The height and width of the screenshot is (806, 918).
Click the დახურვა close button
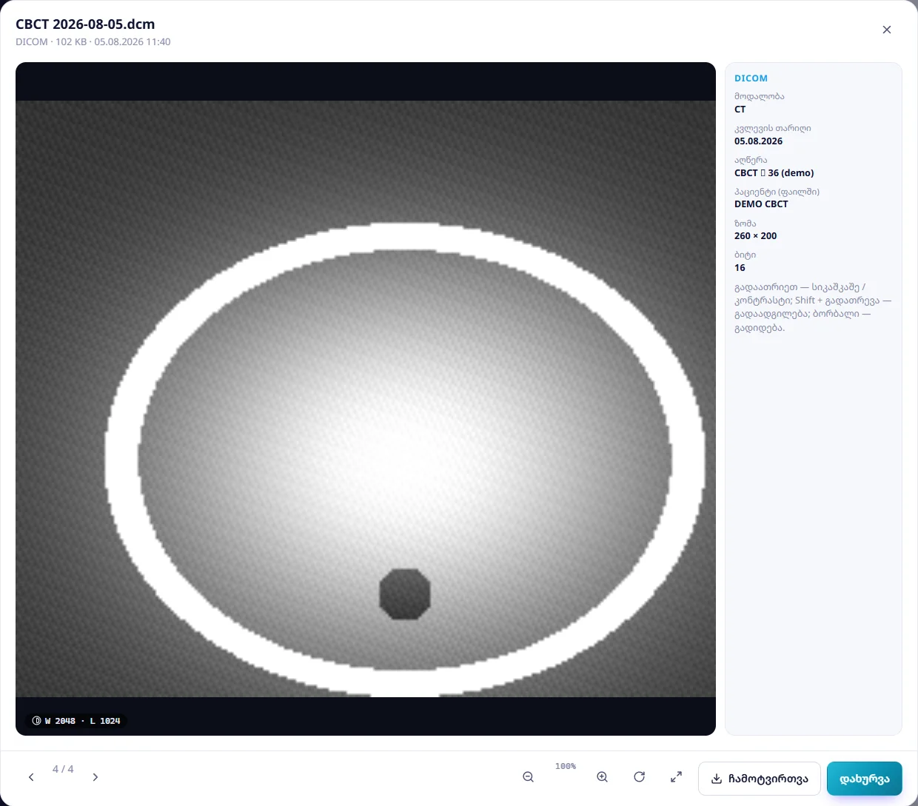pyautogui.click(x=865, y=779)
